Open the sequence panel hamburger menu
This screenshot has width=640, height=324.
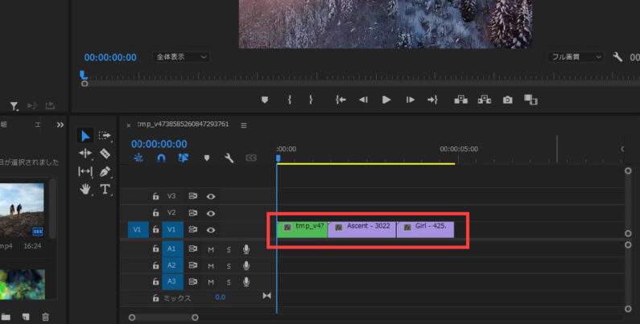point(244,125)
